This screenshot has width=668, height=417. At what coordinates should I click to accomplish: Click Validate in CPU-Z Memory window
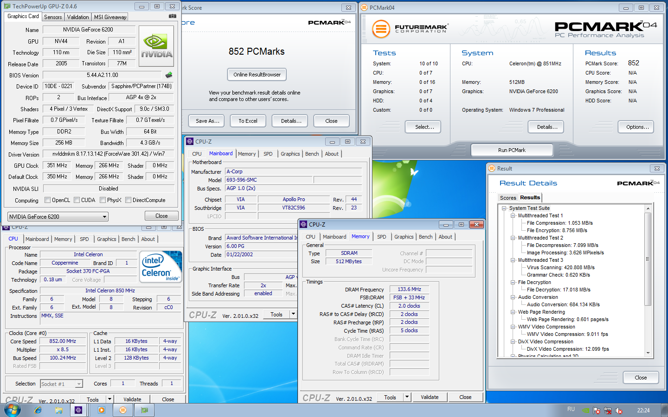430,397
